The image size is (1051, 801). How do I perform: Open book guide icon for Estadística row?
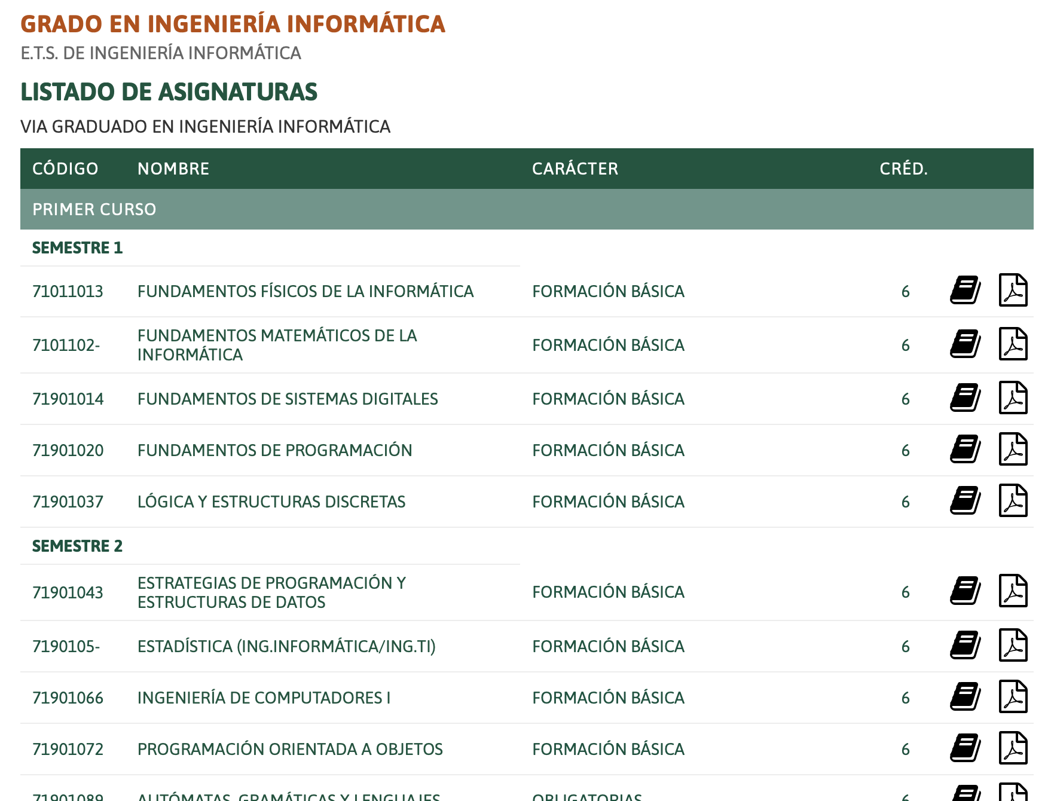tap(966, 645)
